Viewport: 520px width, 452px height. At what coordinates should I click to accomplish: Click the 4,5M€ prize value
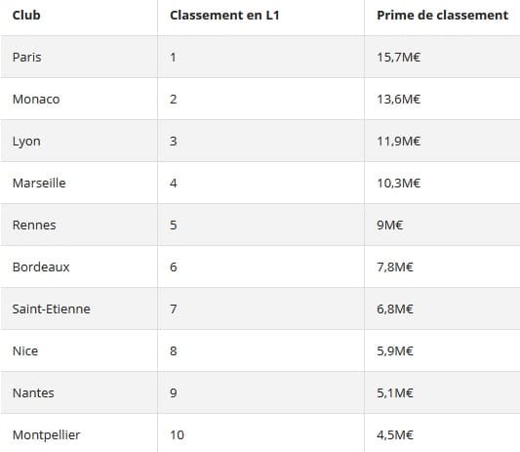coord(395,434)
